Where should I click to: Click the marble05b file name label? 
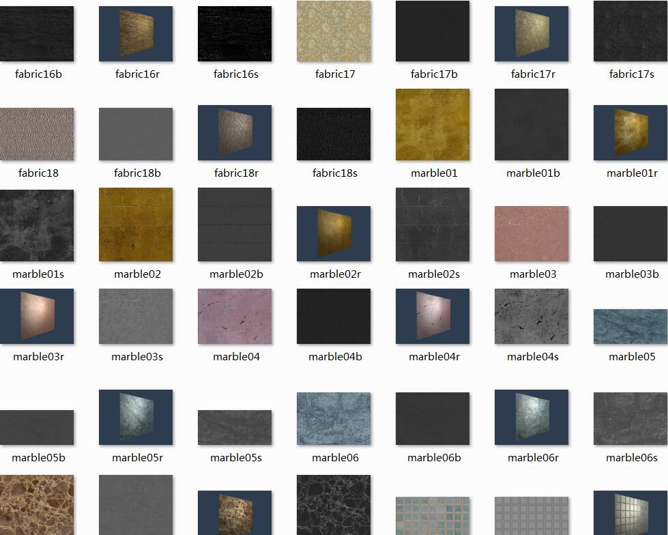tap(38, 457)
